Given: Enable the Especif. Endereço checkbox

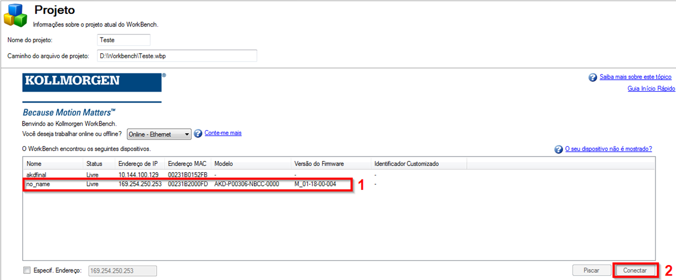Looking at the screenshot, I should [x=27, y=271].
